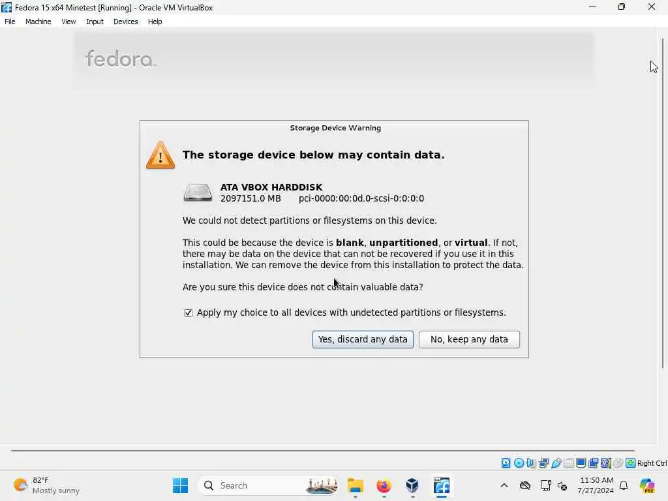Open VirtualBox Manager taskbar icon
The width and height of the screenshot is (668, 501).
pyautogui.click(x=412, y=485)
